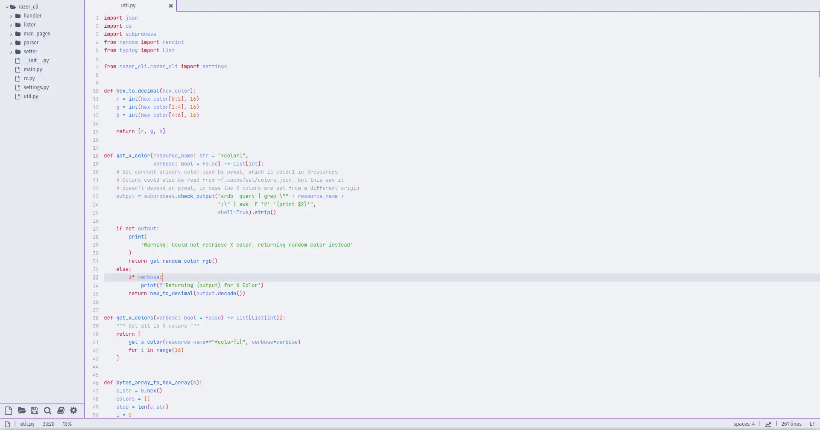Open search with the magnifier icon
The width and height of the screenshot is (820, 430).
pyautogui.click(x=47, y=410)
